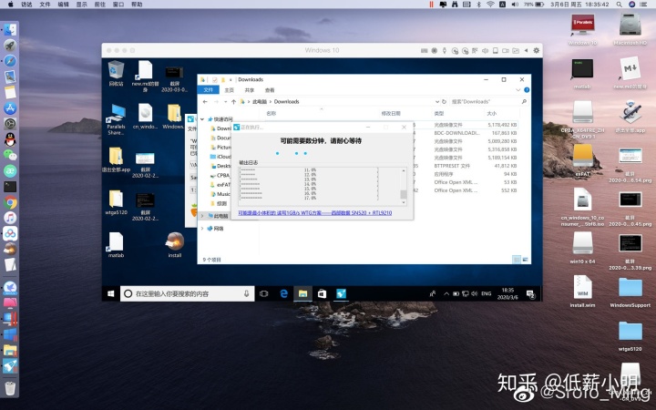Sort by 名称 column header

coord(272,113)
